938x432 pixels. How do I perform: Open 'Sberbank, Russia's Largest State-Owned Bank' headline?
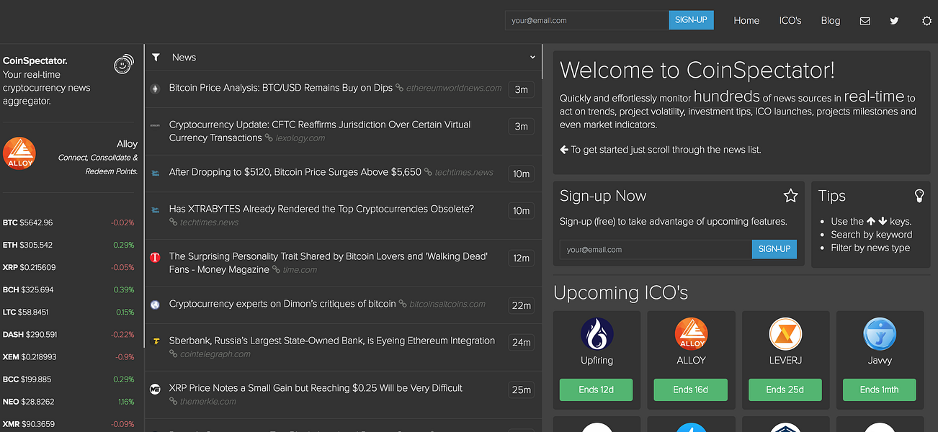pos(332,341)
